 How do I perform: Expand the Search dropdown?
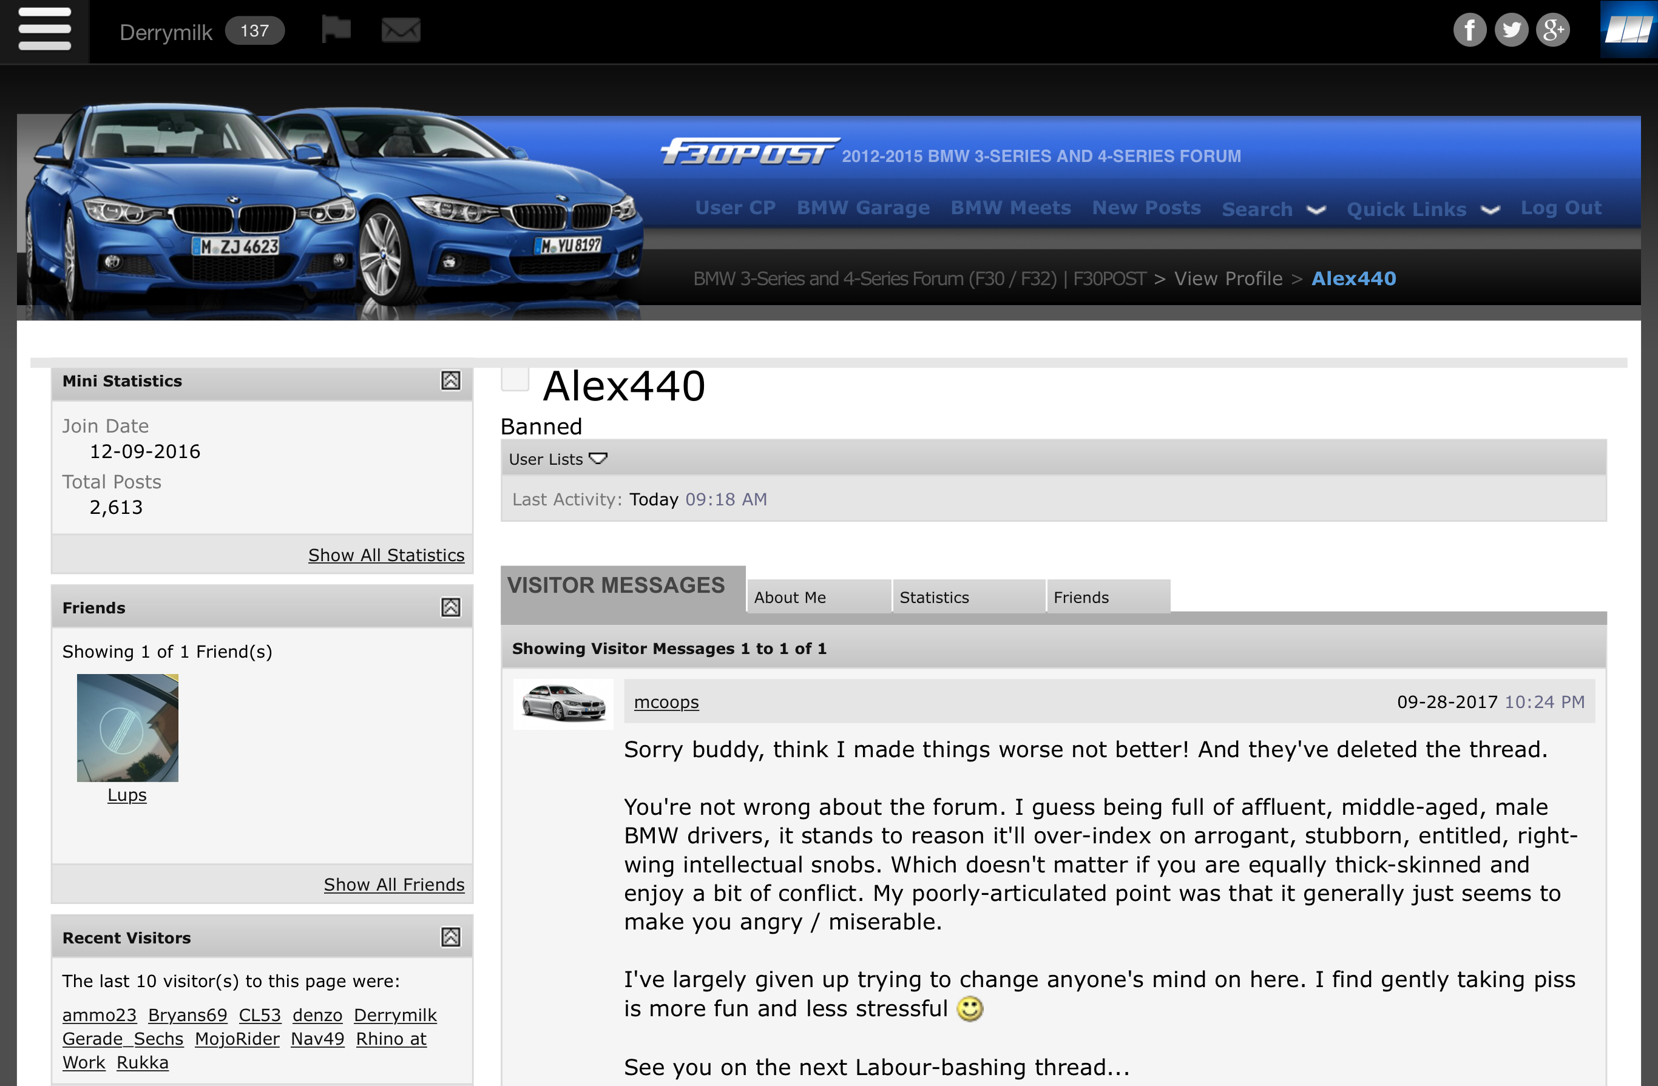[1273, 209]
